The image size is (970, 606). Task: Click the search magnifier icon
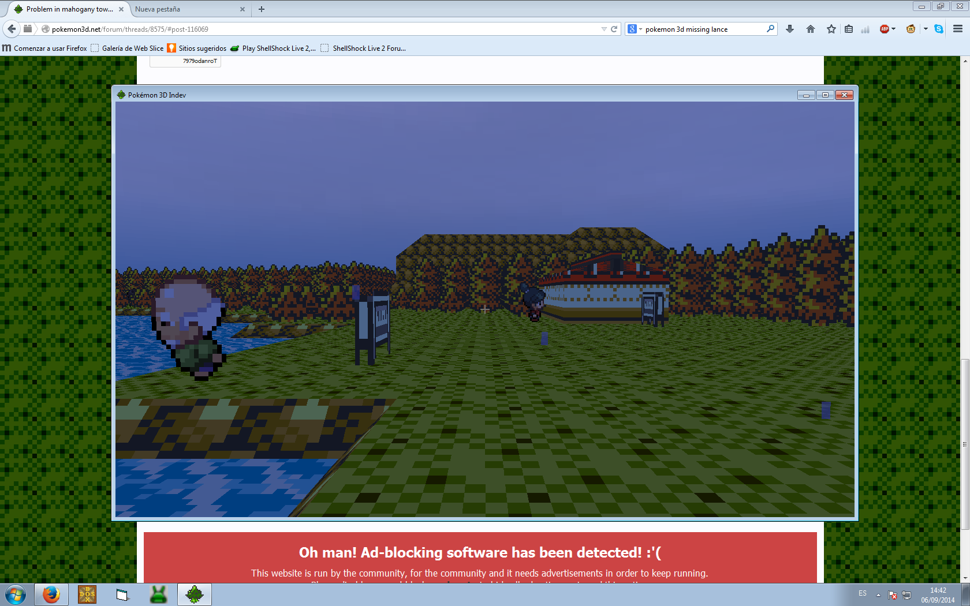[x=770, y=29]
